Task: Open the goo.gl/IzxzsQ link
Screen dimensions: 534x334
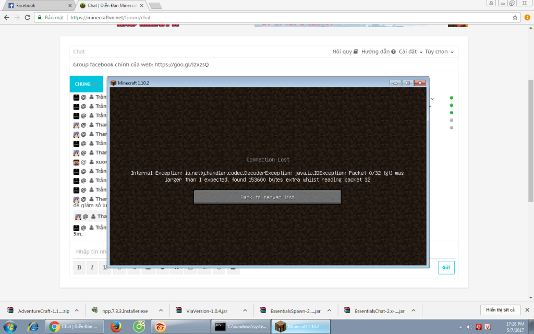Action: tap(181, 64)
